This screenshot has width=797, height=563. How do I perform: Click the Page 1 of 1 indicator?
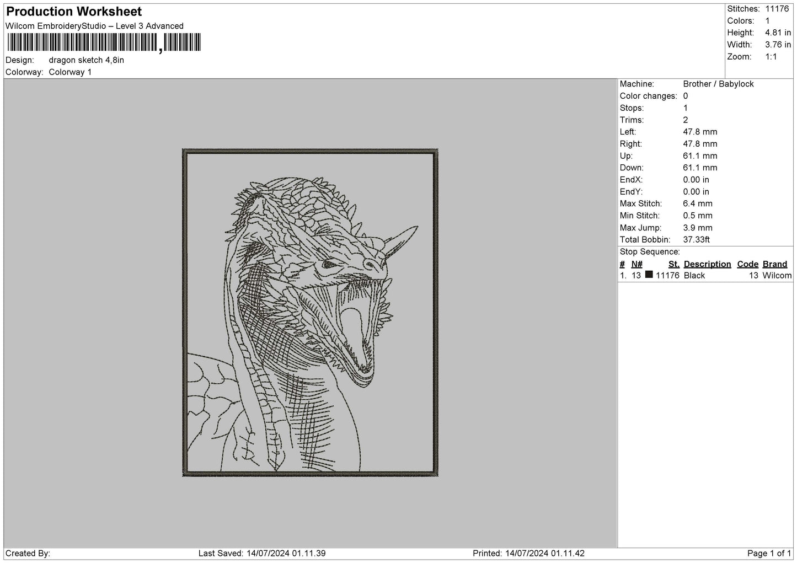coord(769,554)
